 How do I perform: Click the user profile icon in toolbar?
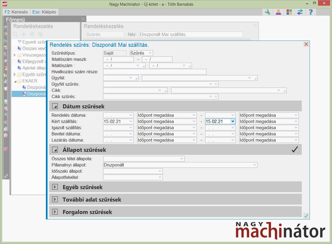pyautogui.click(x=278, y=12)
